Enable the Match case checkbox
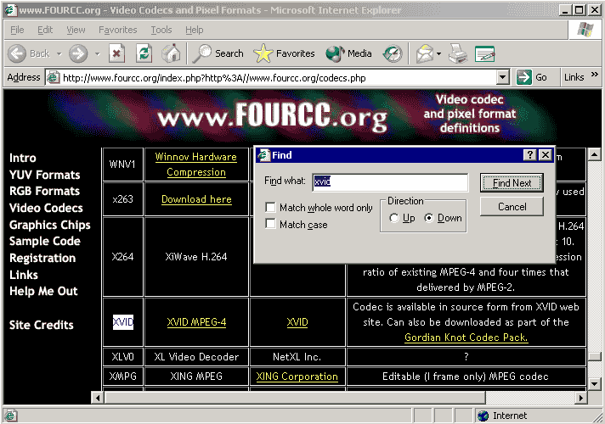 (x=270, y=224)
